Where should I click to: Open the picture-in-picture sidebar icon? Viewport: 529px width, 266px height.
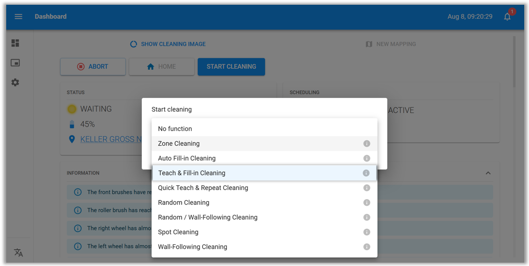coord(15,63)
